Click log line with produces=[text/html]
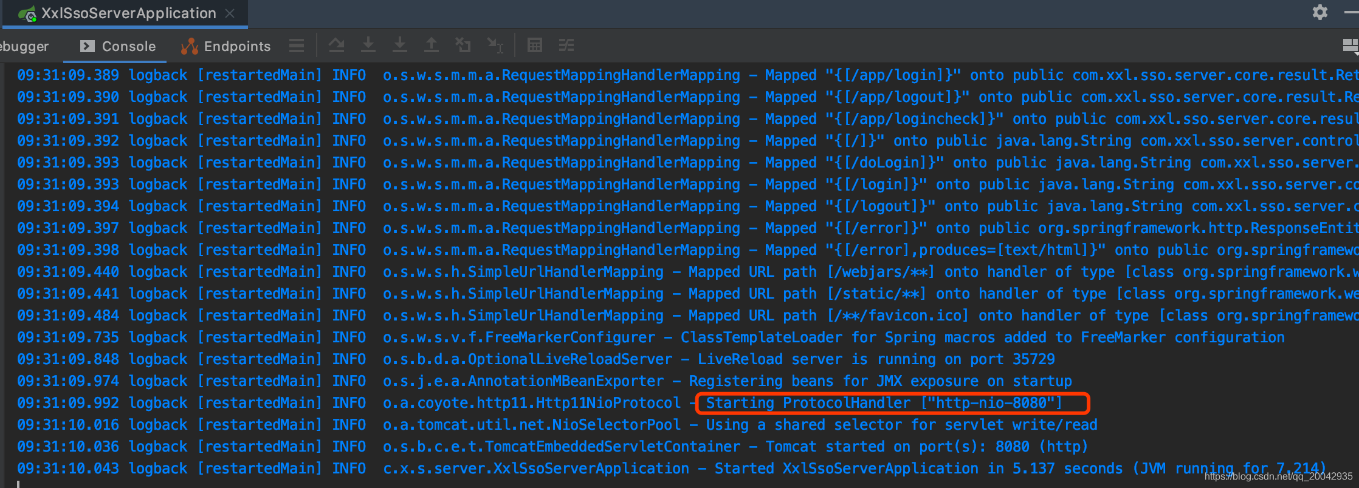This screenshot has height=488, width=1359. pyautogui.click(x=687, y=250)
